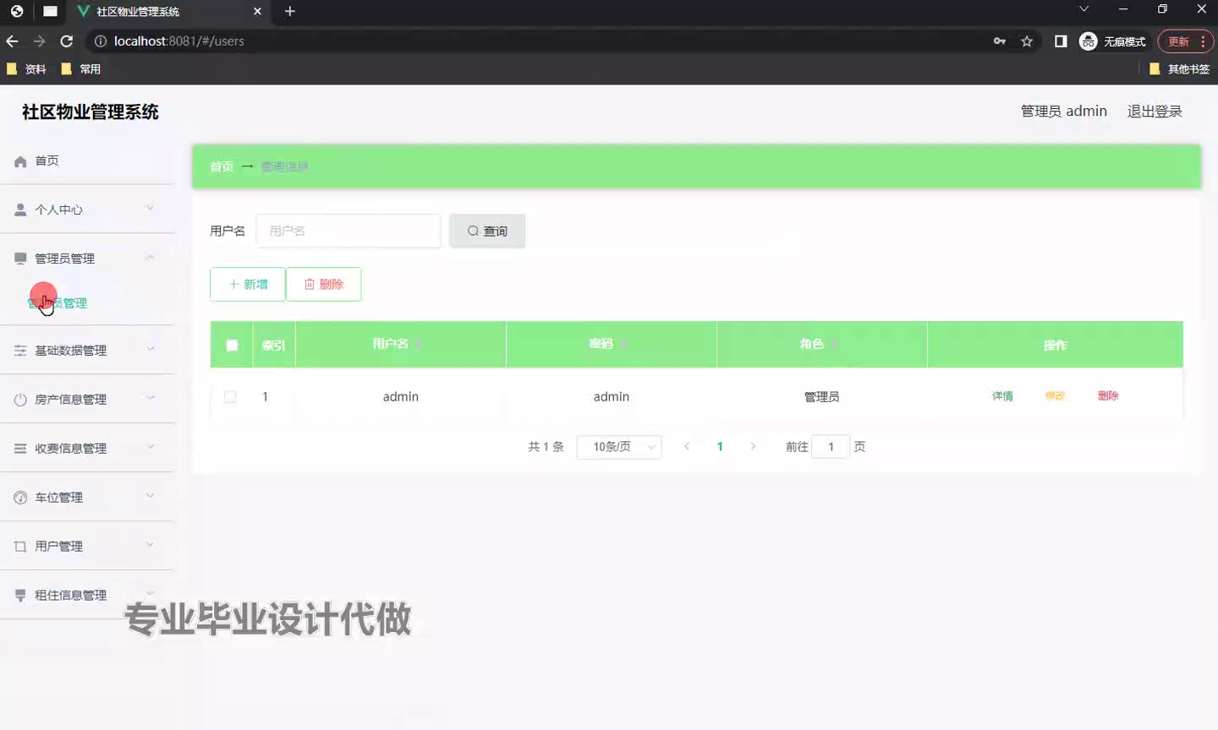Open the site info icon before localhost
This screenshot has height=730, width=1218.
100,41
